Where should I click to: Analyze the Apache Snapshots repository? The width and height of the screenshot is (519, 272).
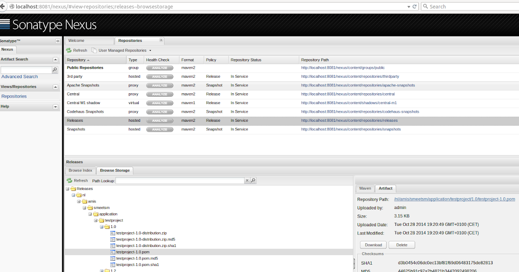(160, 85)
